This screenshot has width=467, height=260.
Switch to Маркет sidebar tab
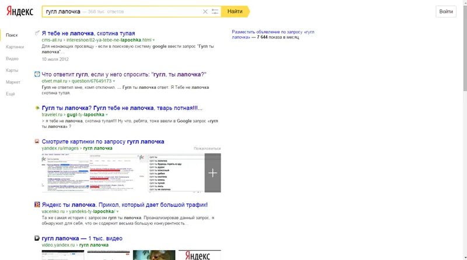click(x=13, y=82)
